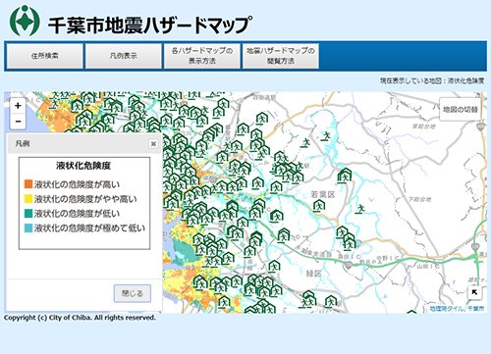Click the 緑区 ward label on map
491x354 pixels.
click(313, 274)
